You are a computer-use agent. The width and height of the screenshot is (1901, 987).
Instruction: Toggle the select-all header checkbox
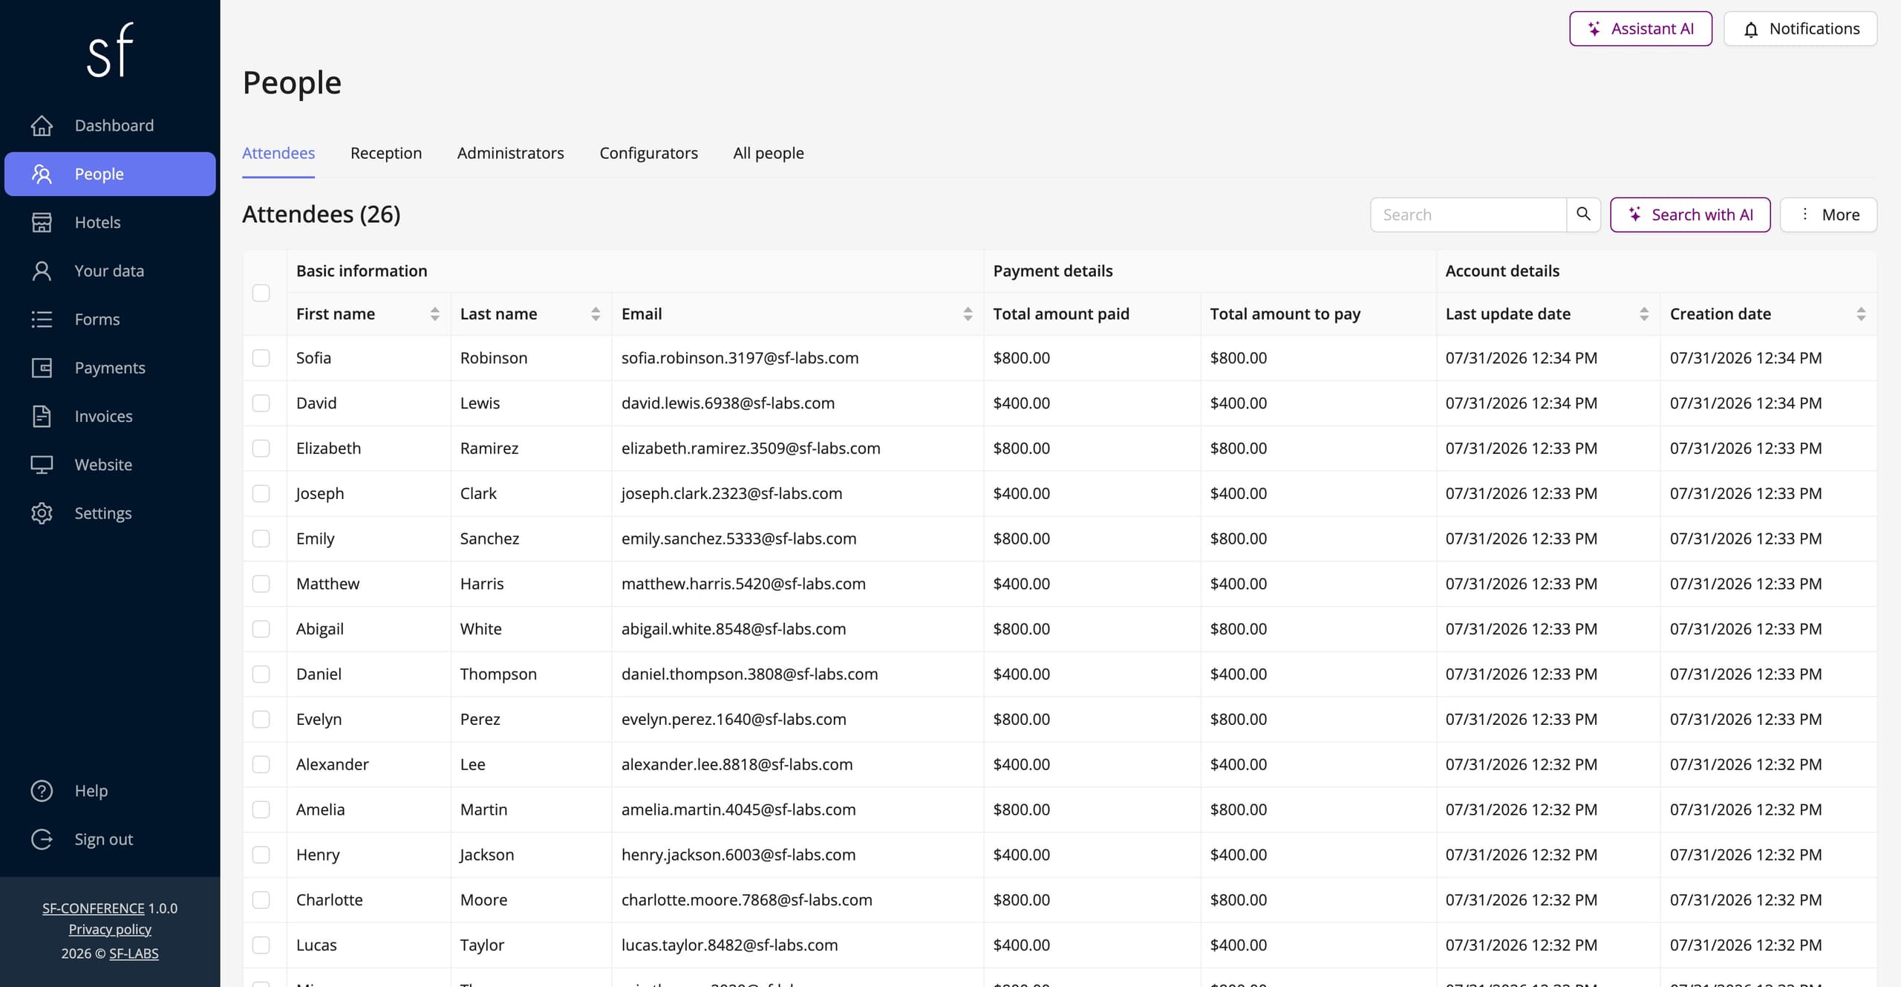click(261, 293)
